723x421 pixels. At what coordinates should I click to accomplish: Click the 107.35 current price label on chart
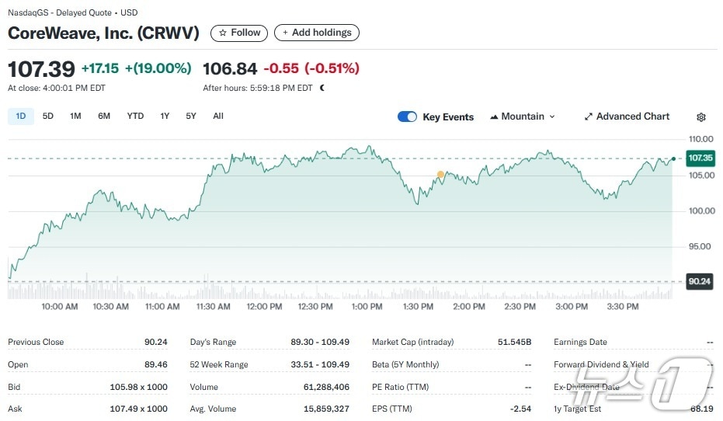(700, 158)
